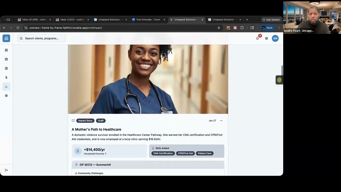The image size is (341, 192).
Task: Close the active Untapped Solutions tab
Action: (x=202, y=19)
